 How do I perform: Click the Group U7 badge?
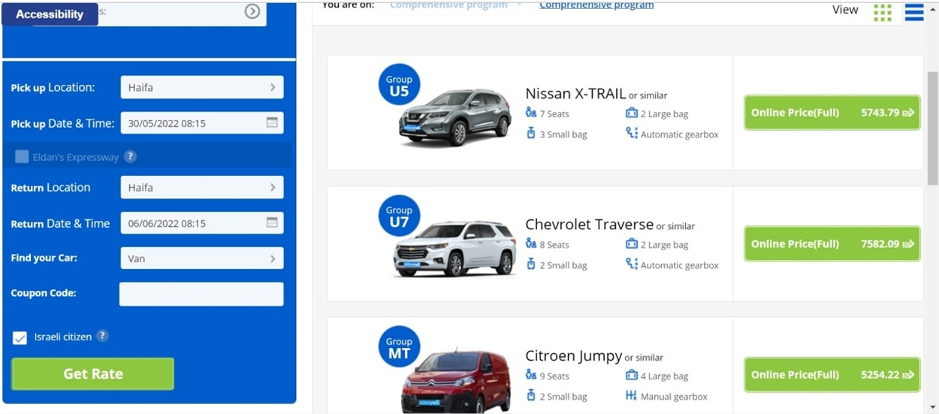[399, 216]
